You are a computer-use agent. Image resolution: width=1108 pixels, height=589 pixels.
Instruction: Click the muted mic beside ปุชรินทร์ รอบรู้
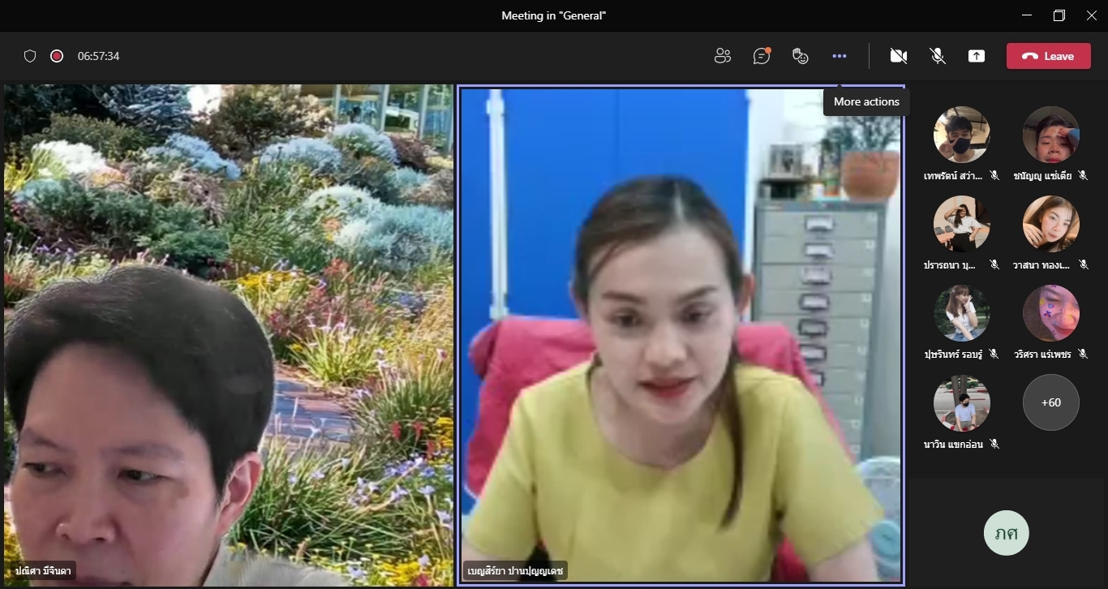click(x=994, y=355)
